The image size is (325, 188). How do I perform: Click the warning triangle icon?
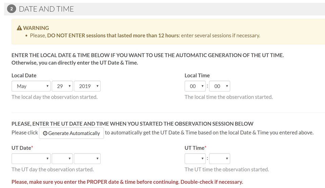point(19,28)
